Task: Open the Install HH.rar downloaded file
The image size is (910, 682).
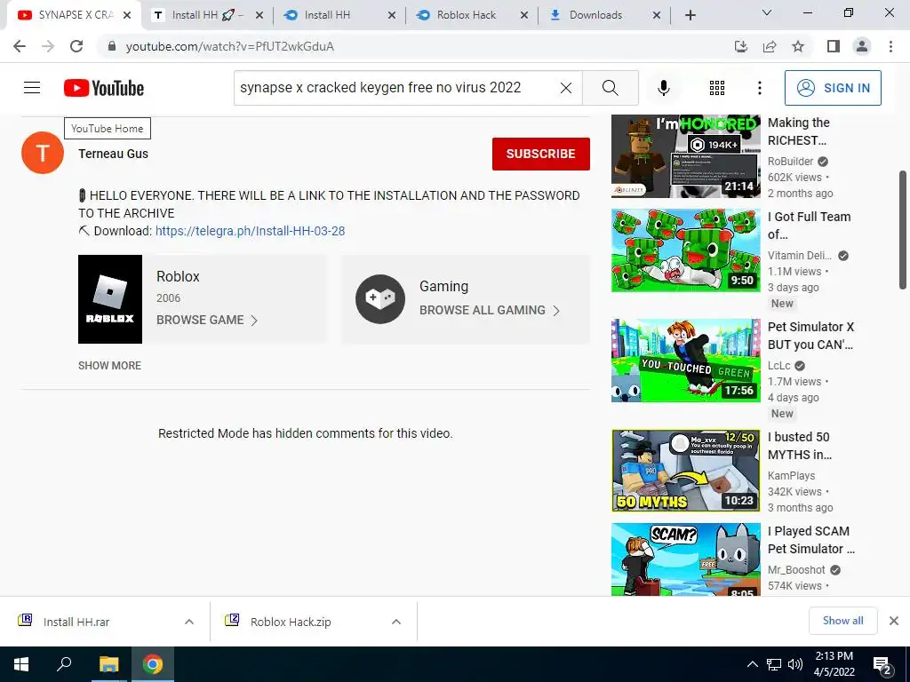Action: [76, 622]
